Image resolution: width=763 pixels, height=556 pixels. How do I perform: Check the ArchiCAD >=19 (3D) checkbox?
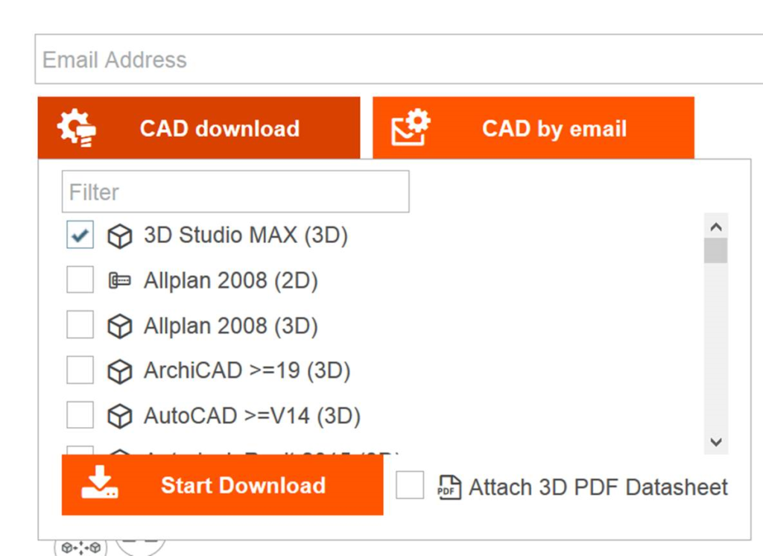79,370
